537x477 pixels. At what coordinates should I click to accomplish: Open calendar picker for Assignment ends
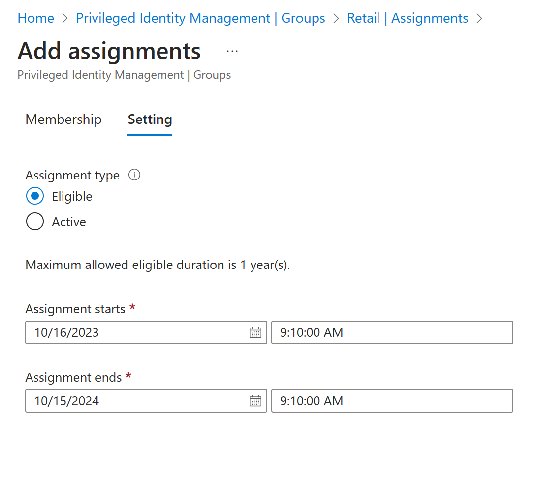pyautogui.click(x=255, y=401)
